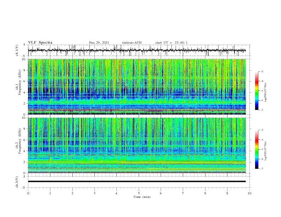Select the "start UT = 23:40: 1" text
281x217 pixels.
point(171,43)
